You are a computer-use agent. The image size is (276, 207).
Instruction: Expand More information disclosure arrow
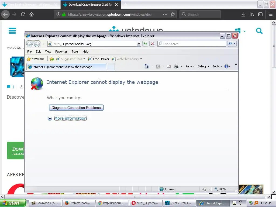(50, 119)
